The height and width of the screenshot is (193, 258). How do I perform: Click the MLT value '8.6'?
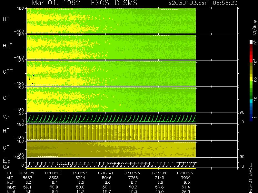click(x=108, y=182)
